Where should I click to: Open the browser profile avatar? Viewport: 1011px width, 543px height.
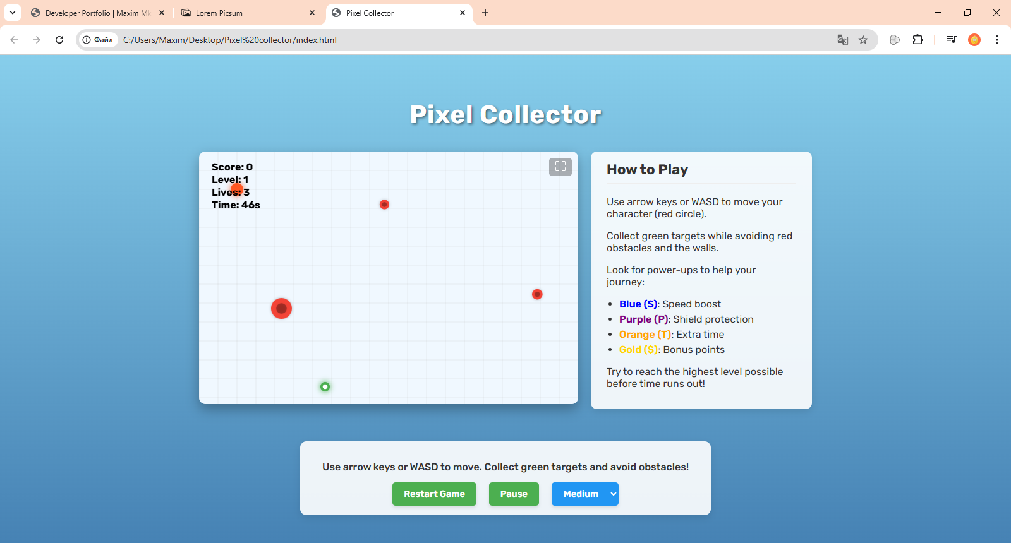(974, 40)
